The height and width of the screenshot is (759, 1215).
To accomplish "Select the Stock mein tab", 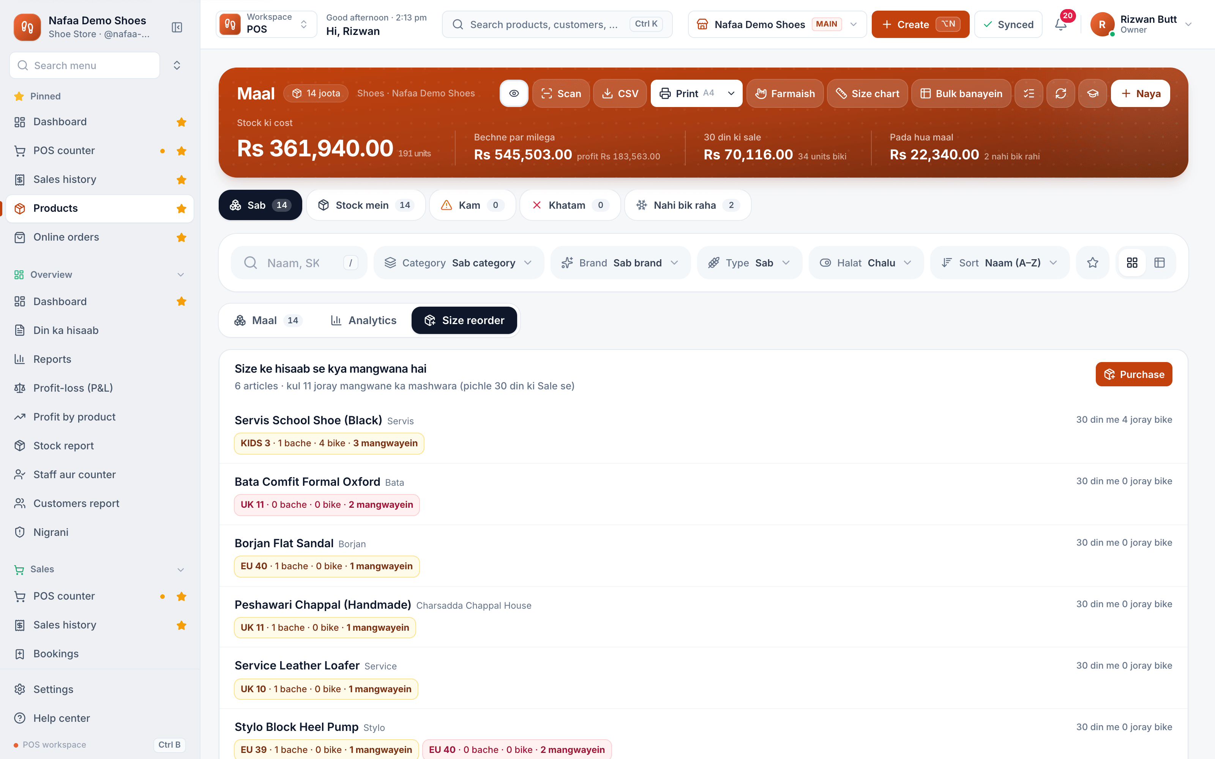I will (x=366, y=205).
